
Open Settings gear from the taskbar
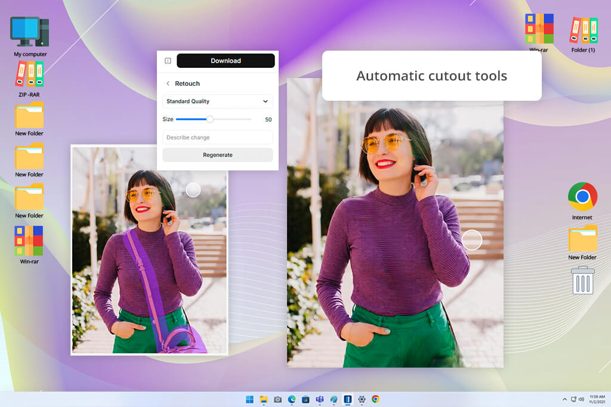coord(362,399)
